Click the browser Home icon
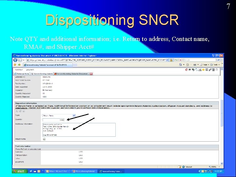The image size is (236, 177). pos(181,65)
